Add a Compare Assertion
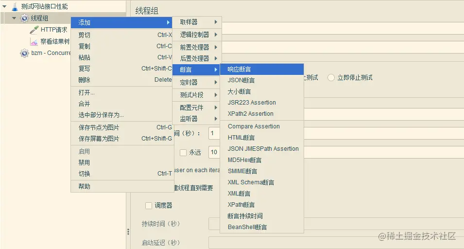This screenshot has width=464, height=249. tap(262, 126)
